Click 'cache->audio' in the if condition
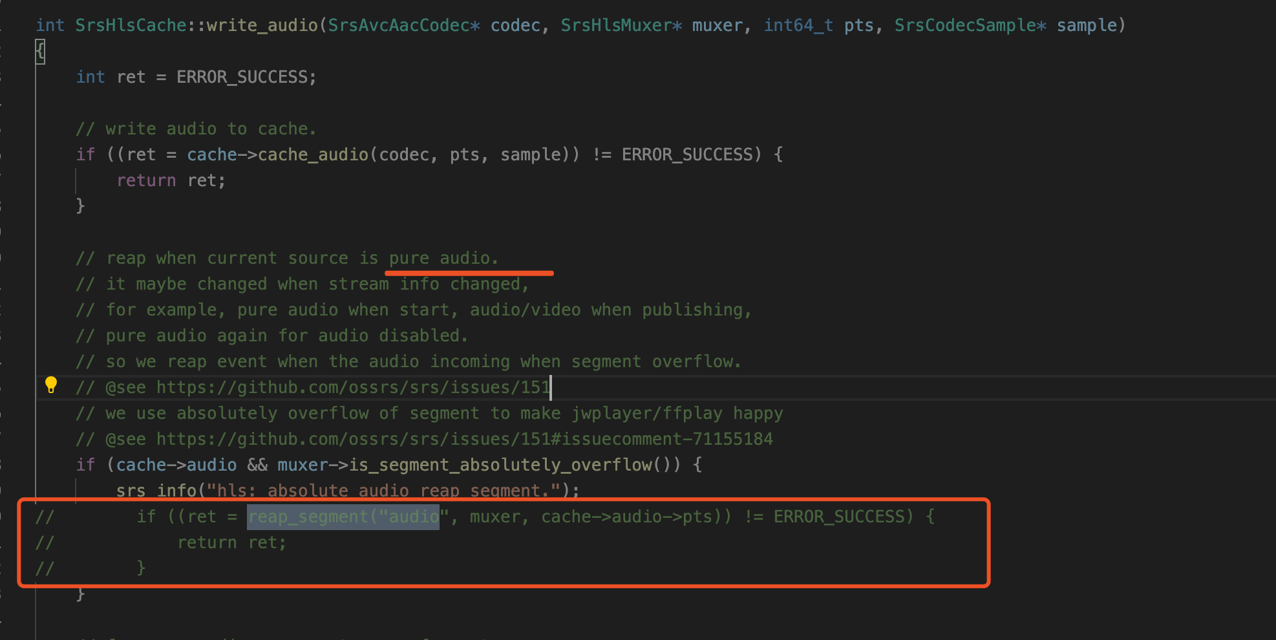The image size is (1276, 640). coord(176,465)
